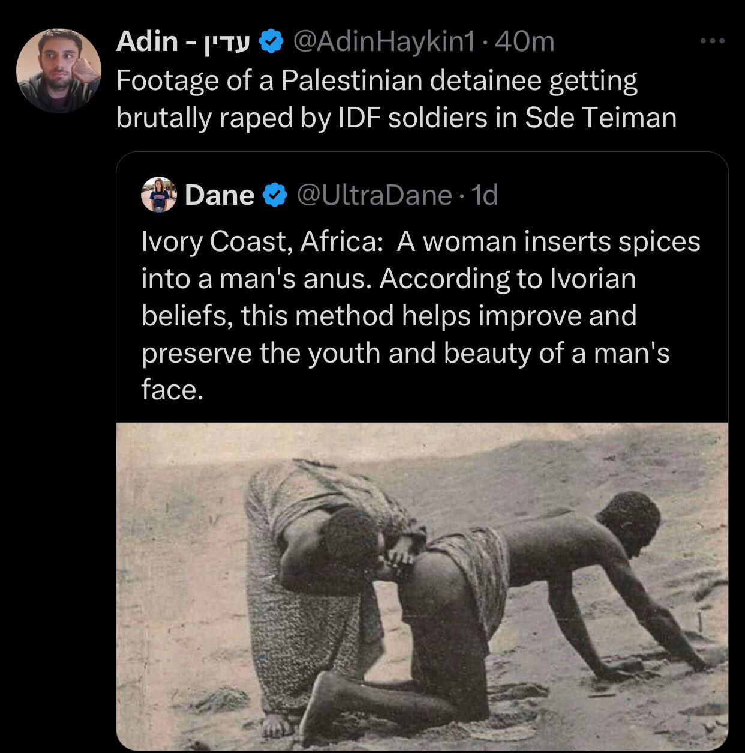Screen dimensions: 745x753
Task: Open the three-dot more options menu
Action: tap(713, 41)
